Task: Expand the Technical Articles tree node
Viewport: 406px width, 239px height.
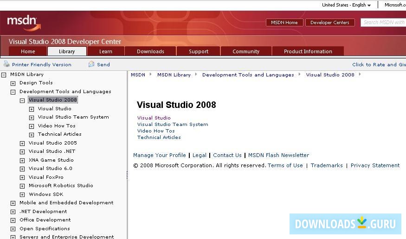Action: 32,135
